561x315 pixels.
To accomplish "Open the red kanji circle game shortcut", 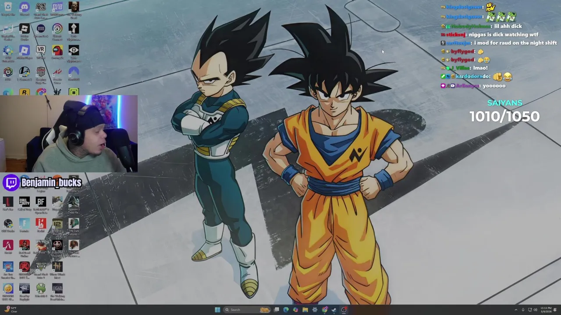I will 24,270.
